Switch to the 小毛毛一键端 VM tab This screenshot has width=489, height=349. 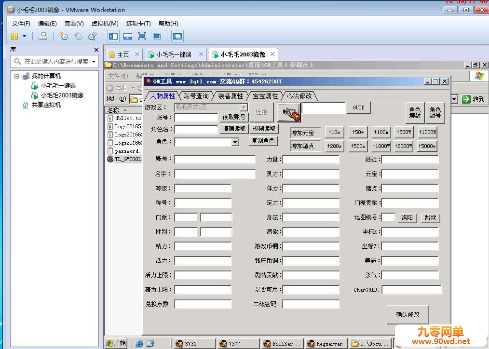(174, 54)
